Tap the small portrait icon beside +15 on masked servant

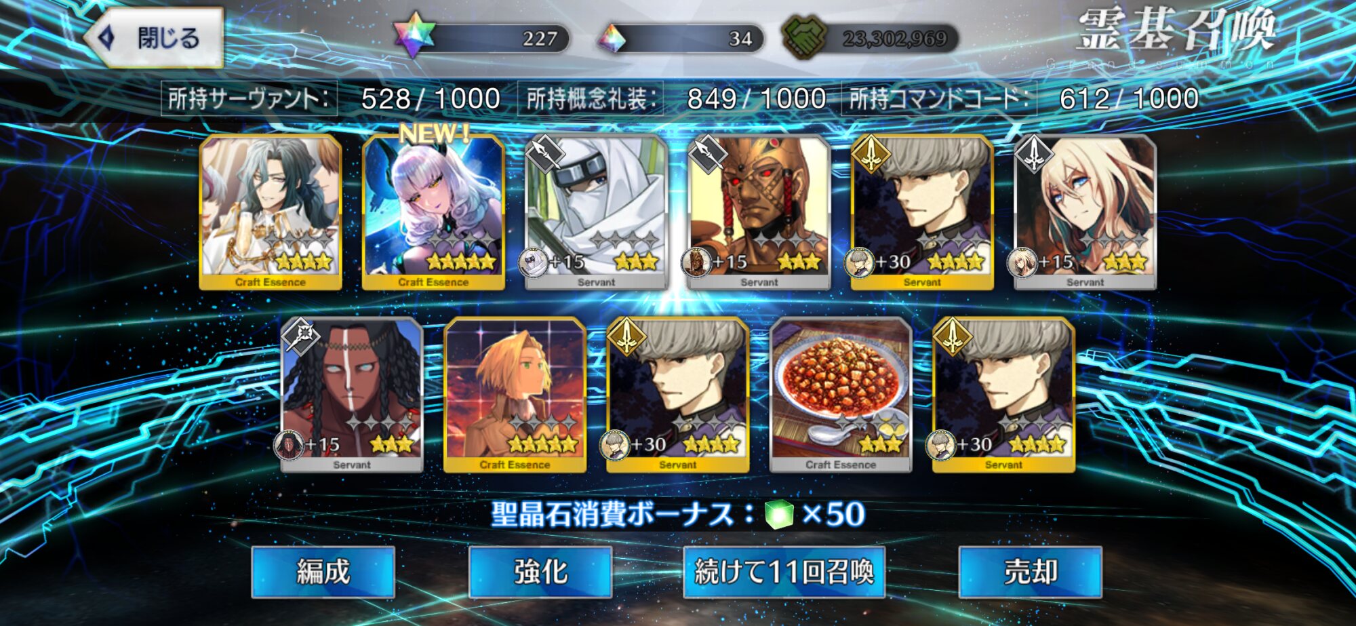[696, 262]
